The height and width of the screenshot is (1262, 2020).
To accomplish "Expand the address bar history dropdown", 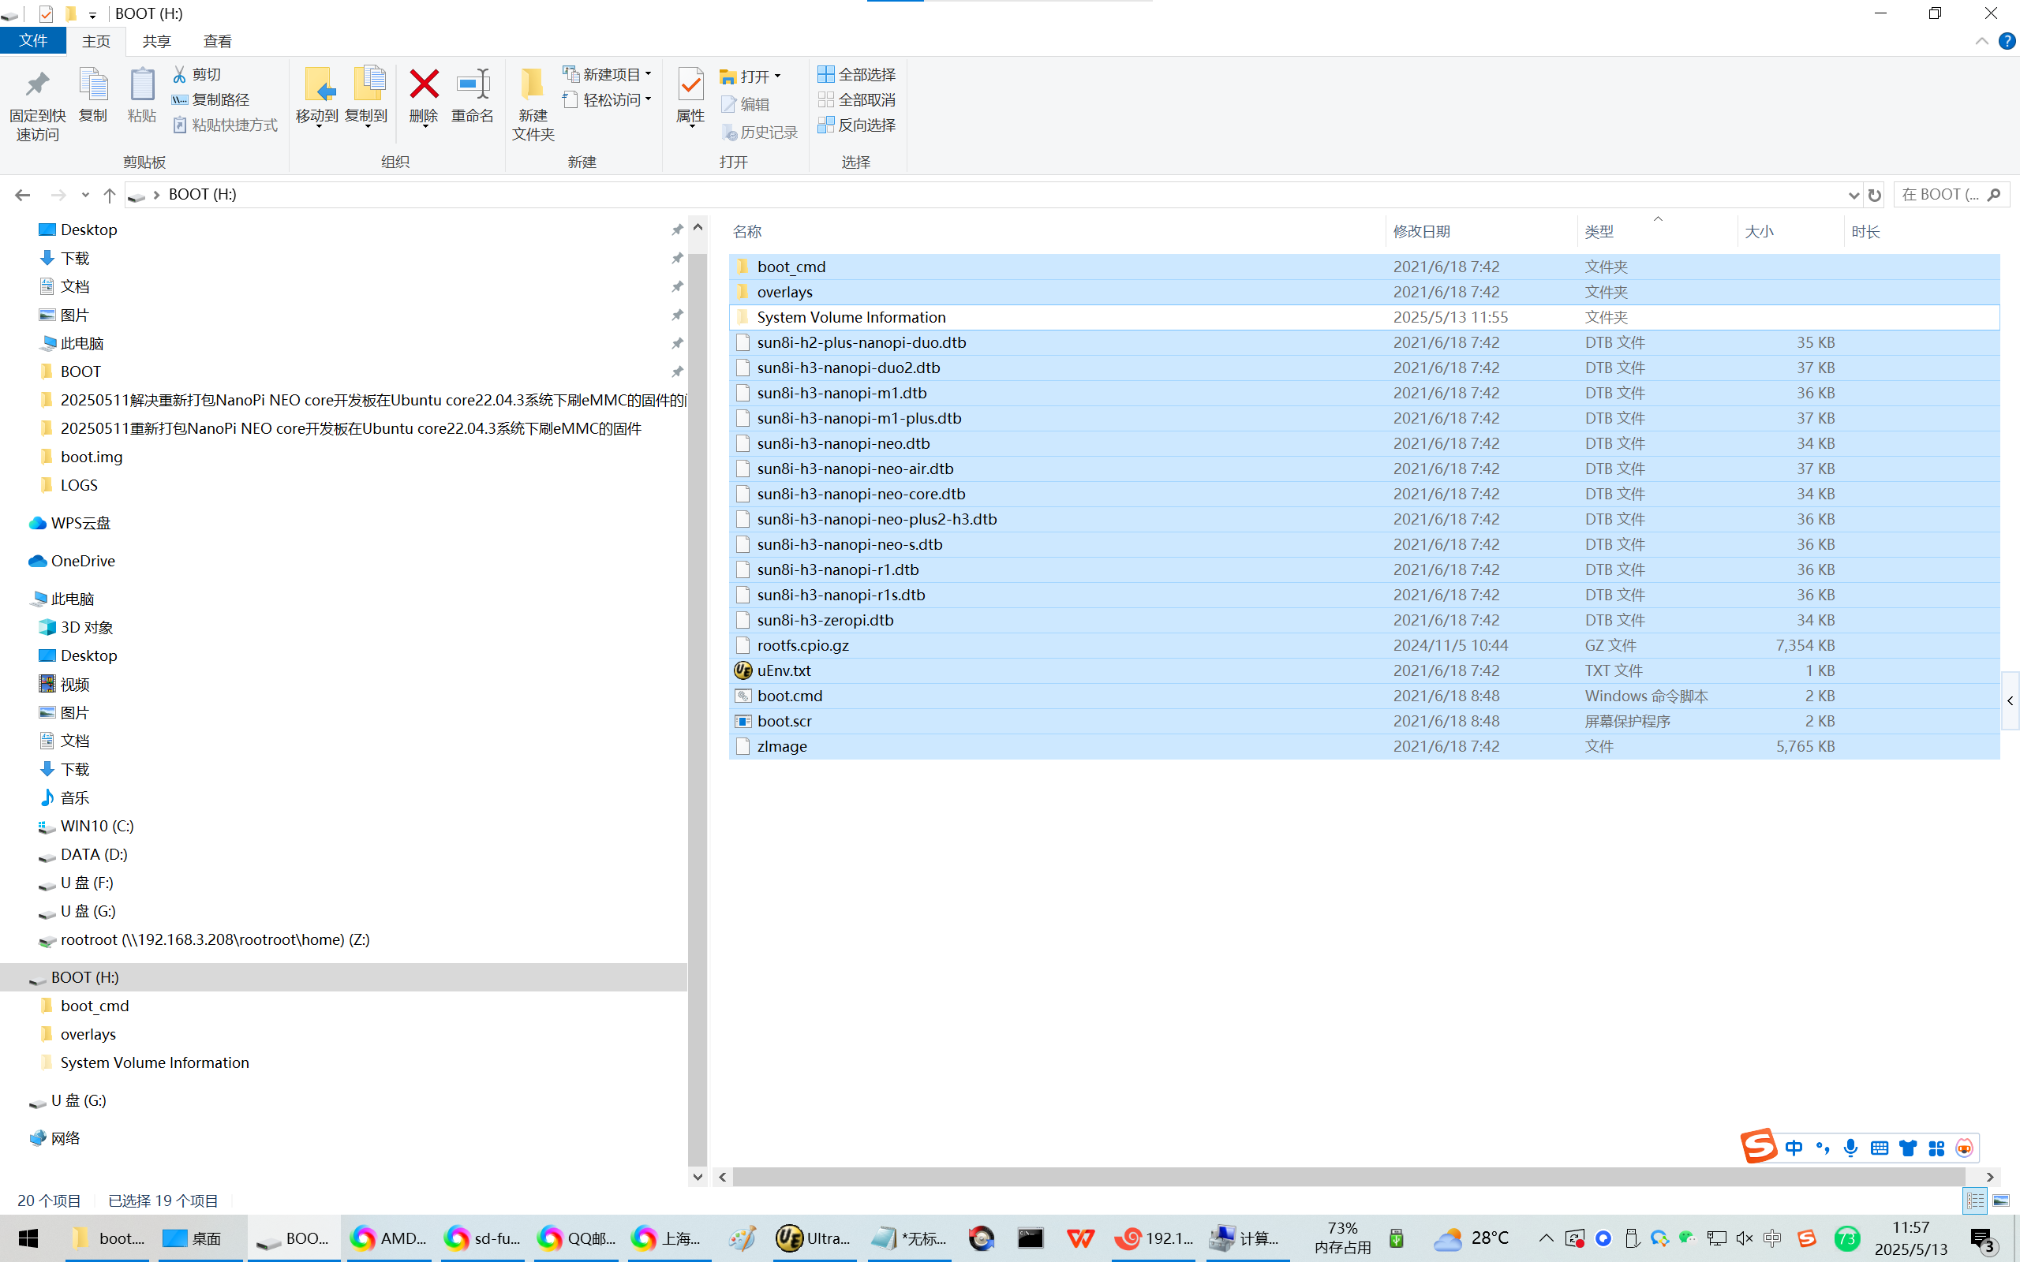I will [x=1853, y=195].
